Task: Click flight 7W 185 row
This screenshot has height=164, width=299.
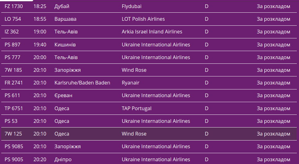Action: click(x=13, y=70)
